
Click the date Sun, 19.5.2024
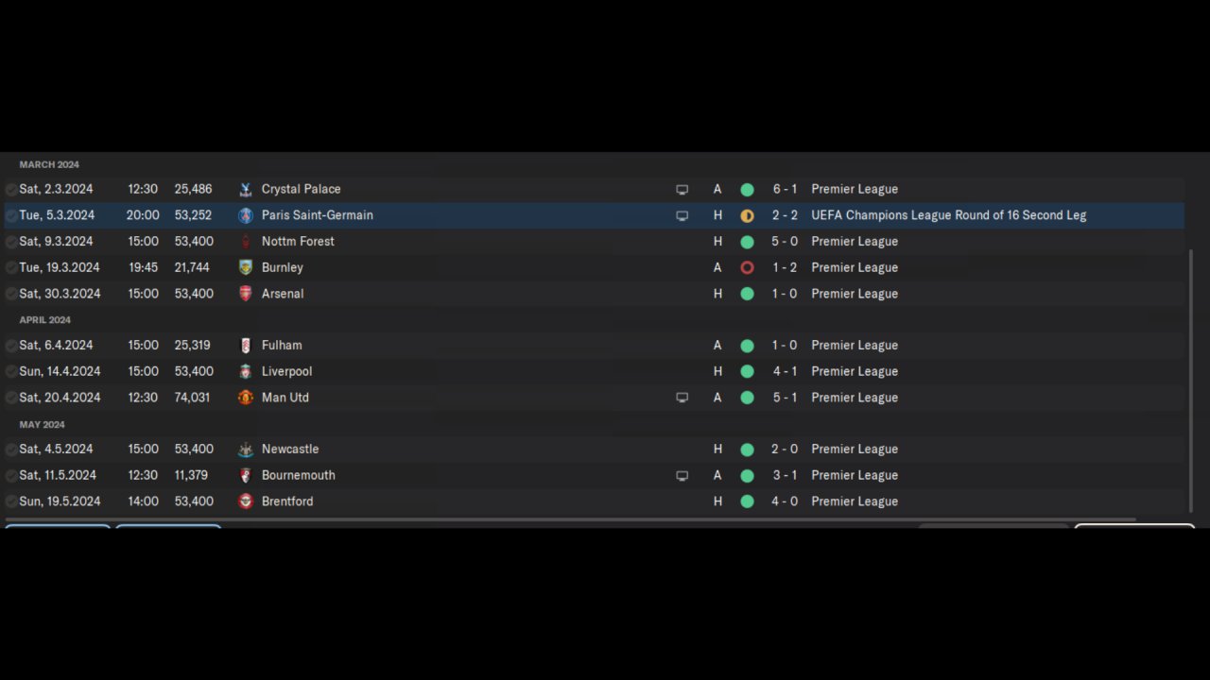click(60, 501)
